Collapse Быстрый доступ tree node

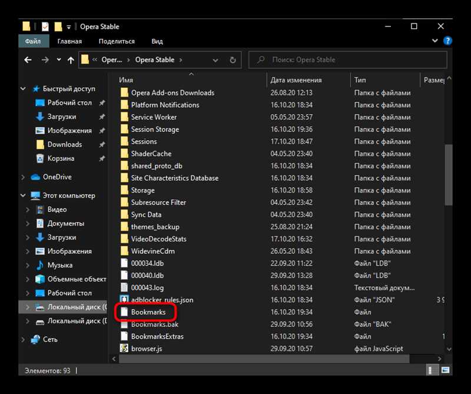coord(23,89)
